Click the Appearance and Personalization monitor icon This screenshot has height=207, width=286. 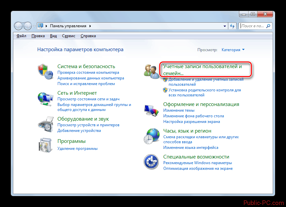[152, 110]
